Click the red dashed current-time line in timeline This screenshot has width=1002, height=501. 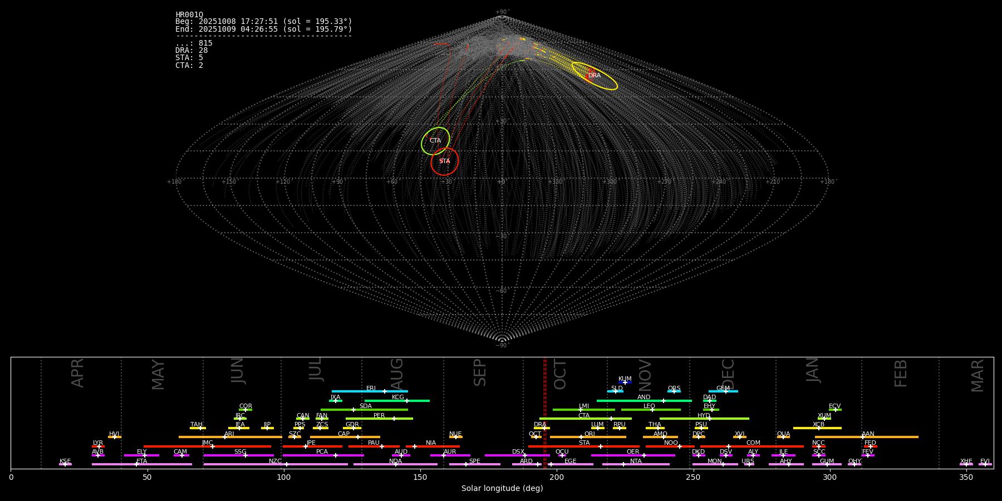545,412
